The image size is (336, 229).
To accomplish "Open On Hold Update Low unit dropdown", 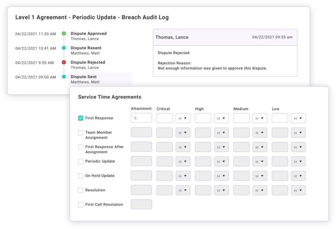I will click(x=298, y=176).
